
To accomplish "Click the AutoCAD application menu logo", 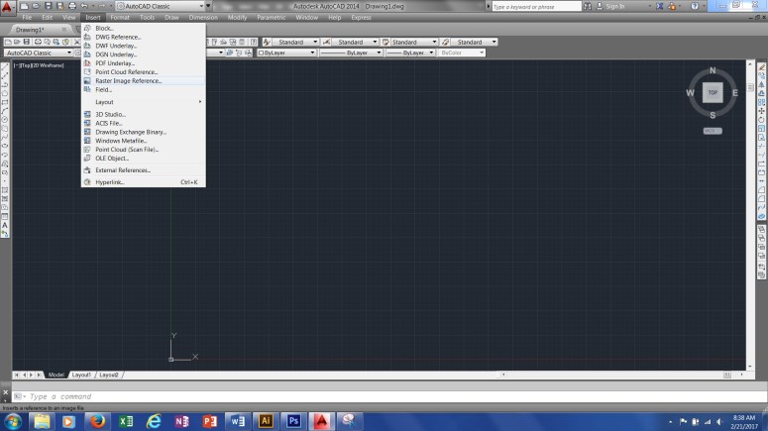I will (x=9, y=8).
